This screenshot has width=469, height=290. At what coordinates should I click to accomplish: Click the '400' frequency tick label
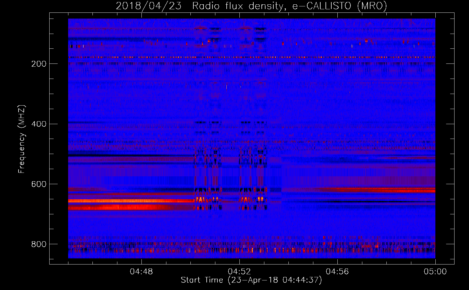coord(39,124)
